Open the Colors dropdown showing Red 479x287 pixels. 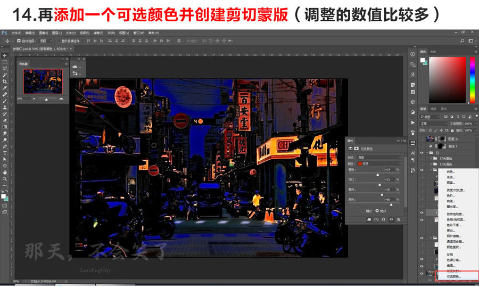click(379, 163)
